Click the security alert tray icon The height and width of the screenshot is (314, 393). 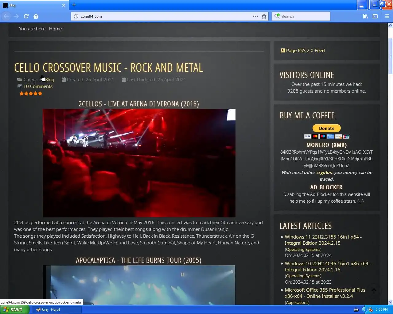[x=370, y=310]
